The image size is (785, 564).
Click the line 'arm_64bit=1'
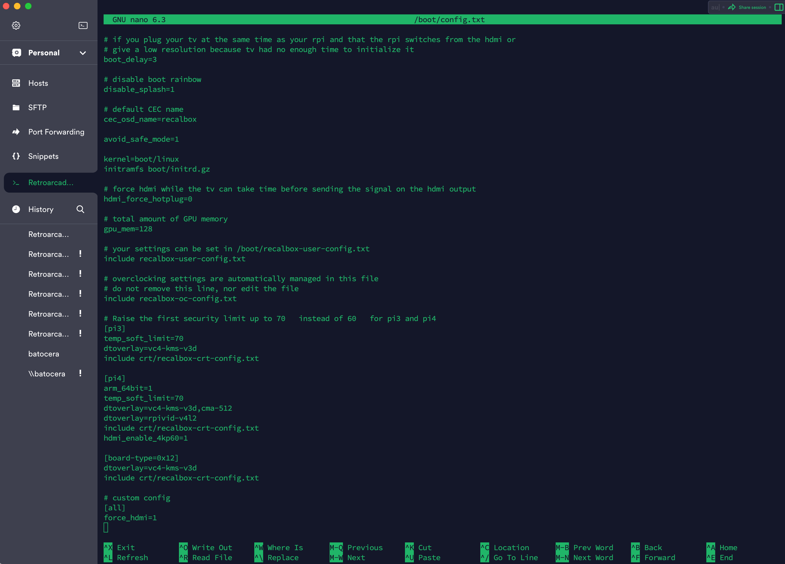[x=128, y=388]
